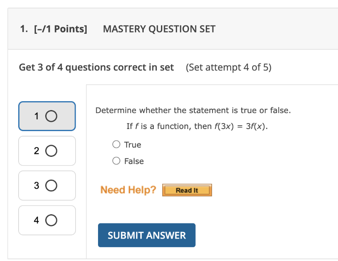The image size is (338, 261).
Task: Click the 'True' answer label text
Action: 133,145
